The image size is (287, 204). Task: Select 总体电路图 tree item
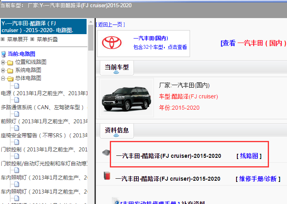28,78
